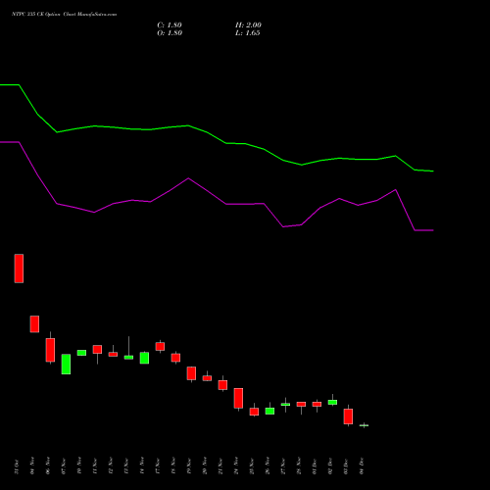Click the 18 Nov date axis label
Viewport: 490px width, 490px height.
[x=173, y=466]
